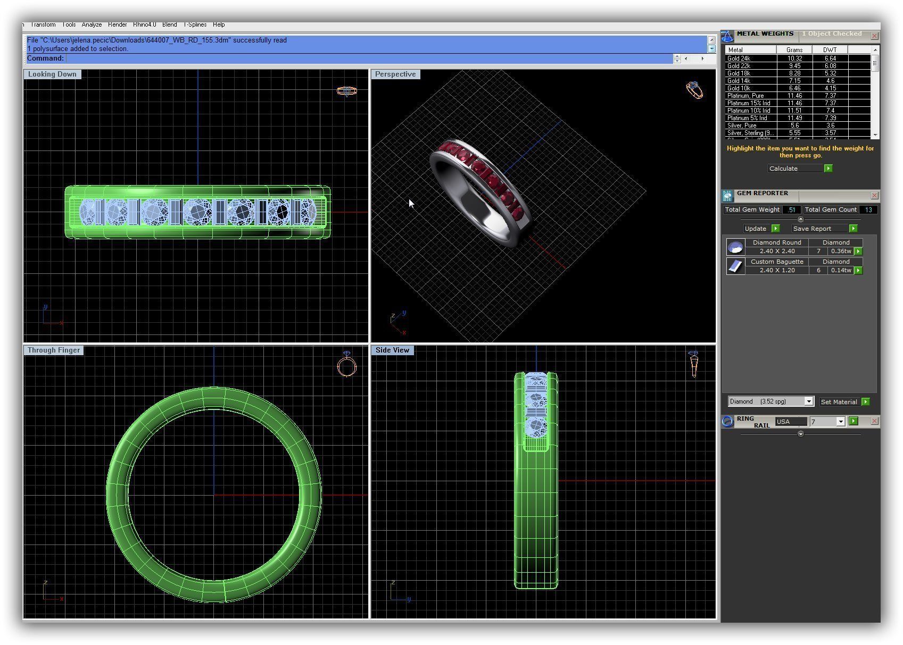The height and width of the screenshot is (645, 903).
Task: Click the Ring Rail green go arrow
Action: pyautogui.click(x=854, y=422)
